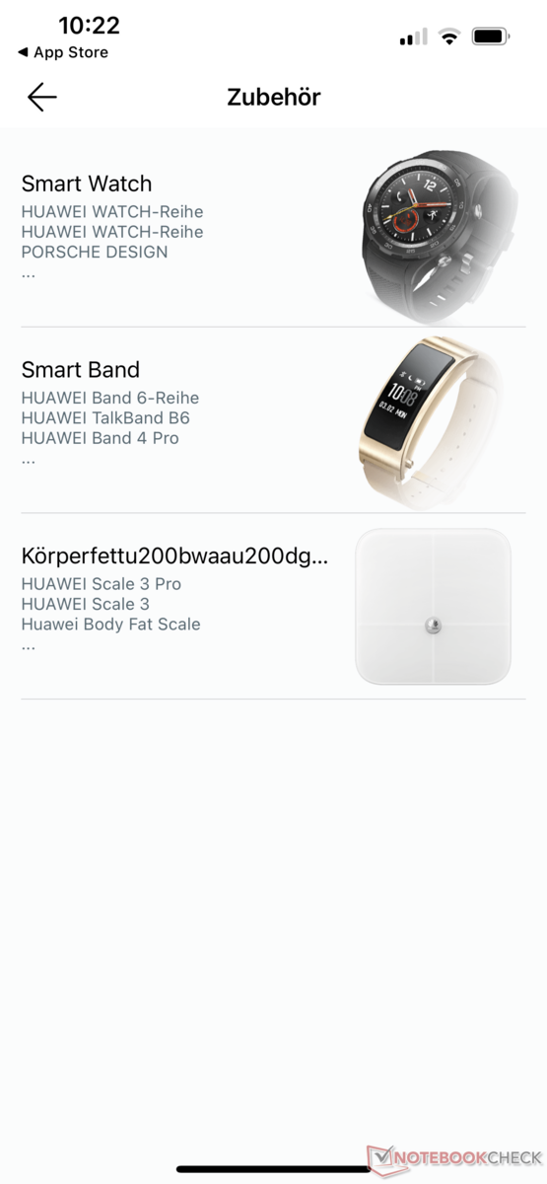This screenshot has width=547, height=1184.
Task: Tap the 10:22 clock in status bar
Action: pos(89,25)
